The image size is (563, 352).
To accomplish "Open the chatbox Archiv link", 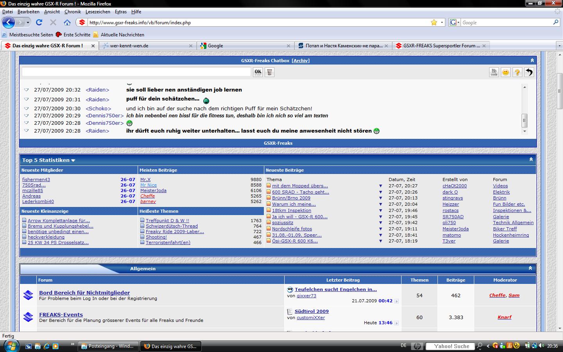I will coord(301,61).
